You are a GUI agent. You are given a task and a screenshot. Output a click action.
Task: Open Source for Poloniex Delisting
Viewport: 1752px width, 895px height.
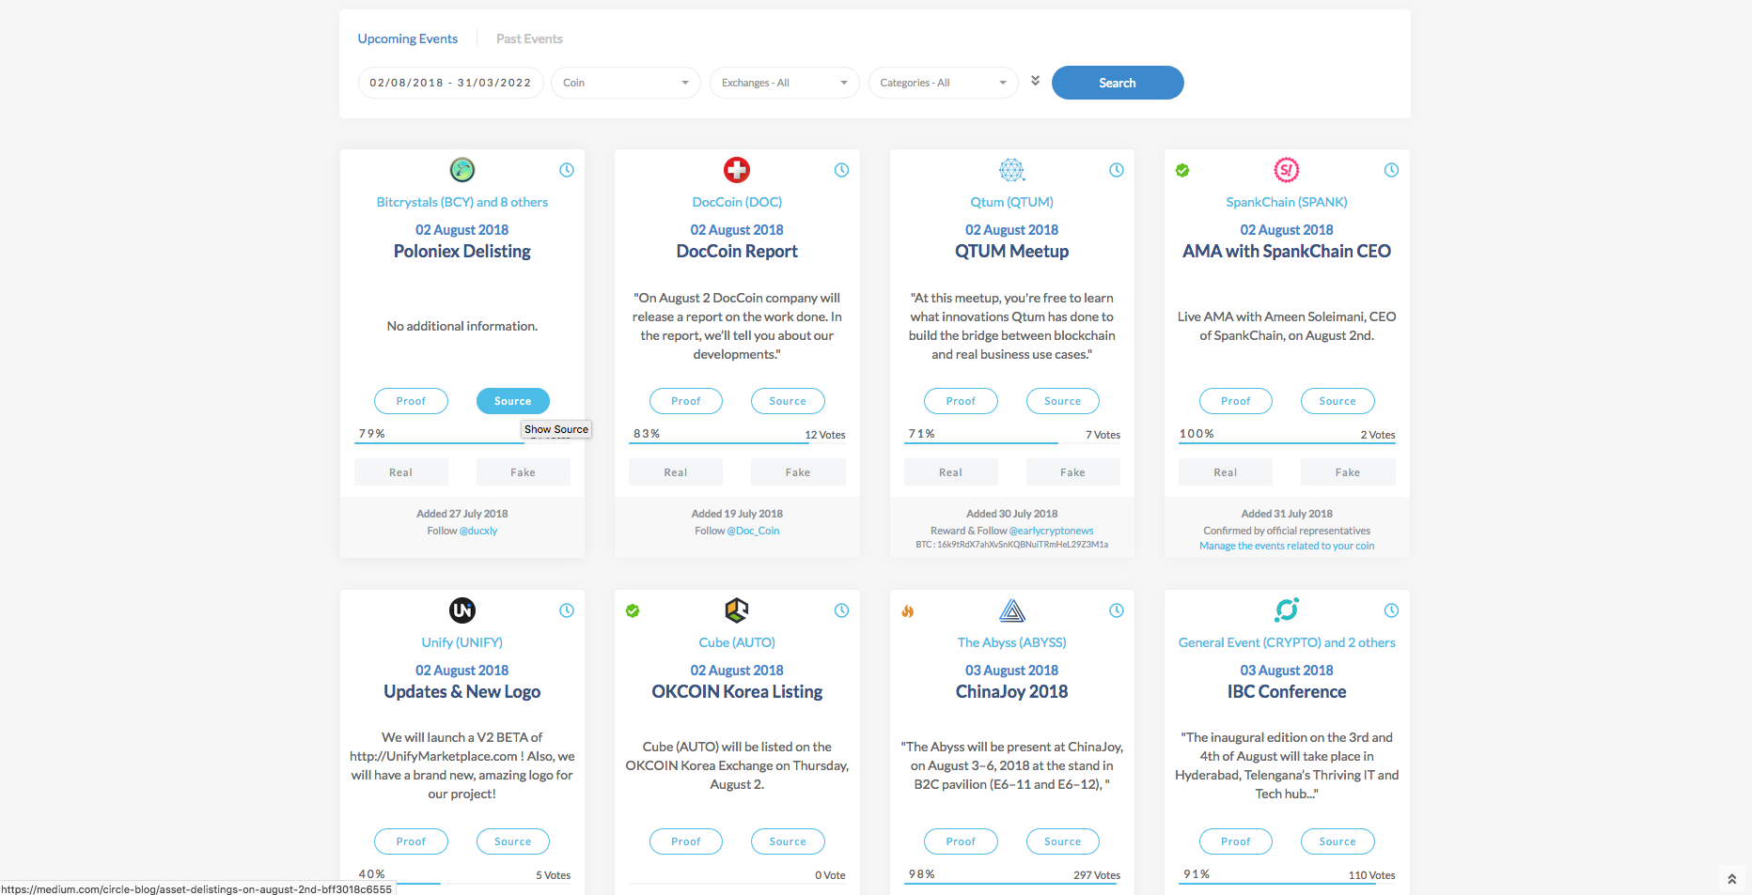[x=513, y=401]
